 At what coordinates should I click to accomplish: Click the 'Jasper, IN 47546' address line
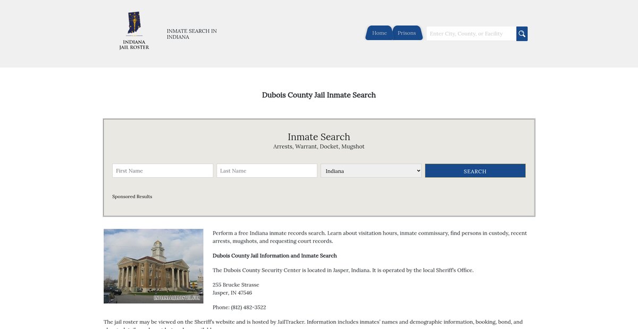point(232,293)
